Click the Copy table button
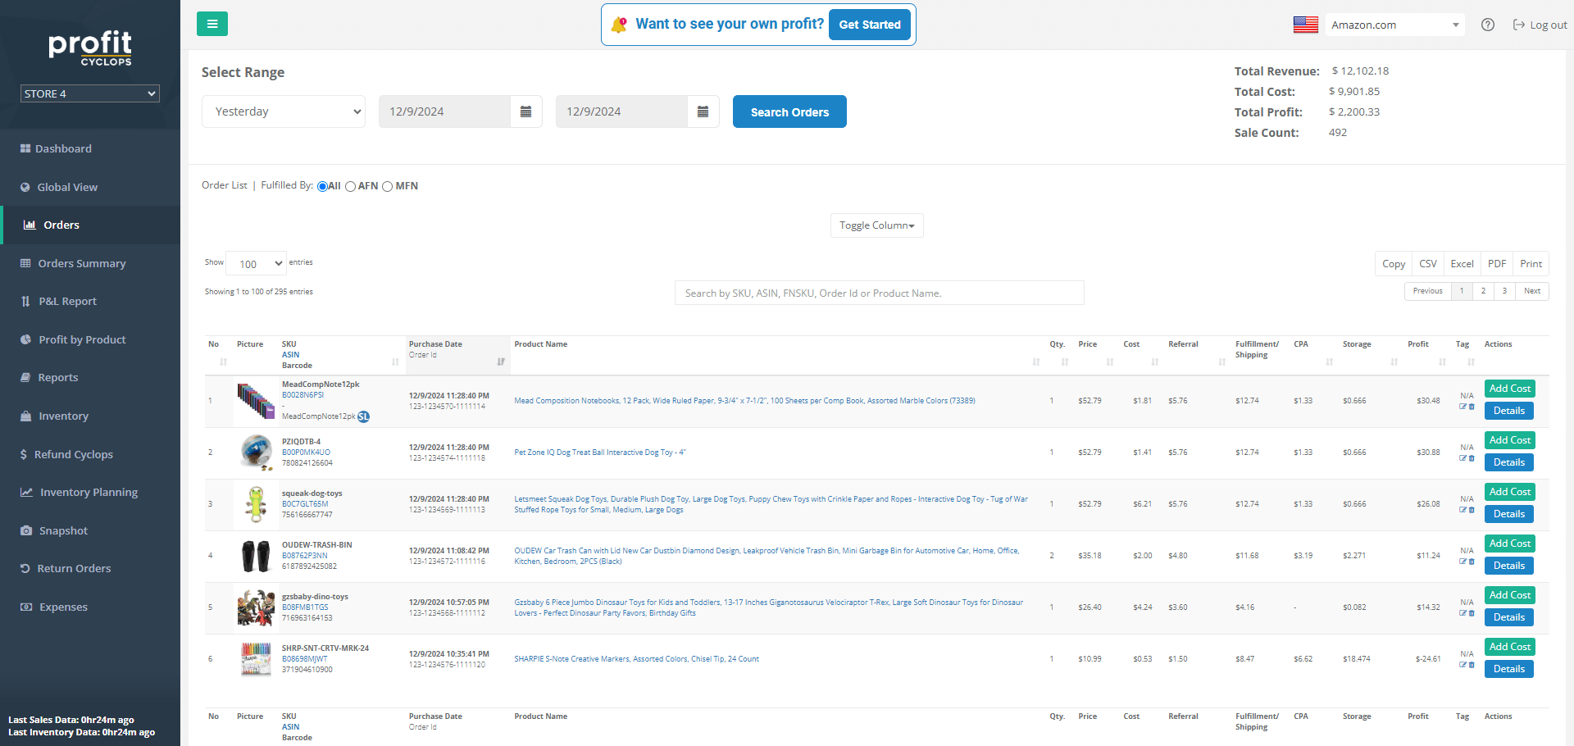Screen dimensions: 1574x746 (x=1394, y=263)
